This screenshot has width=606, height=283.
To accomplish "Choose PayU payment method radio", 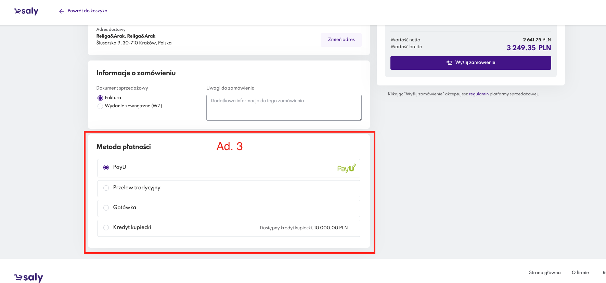I will pos(106,167).
